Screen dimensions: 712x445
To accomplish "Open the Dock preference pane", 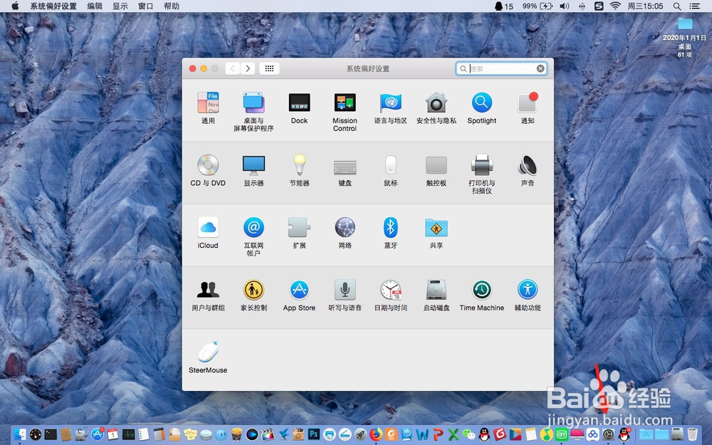I will [299, 108].
